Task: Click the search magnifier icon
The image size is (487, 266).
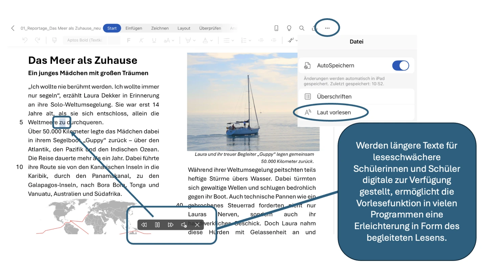Action: click(x=302, y=28)
